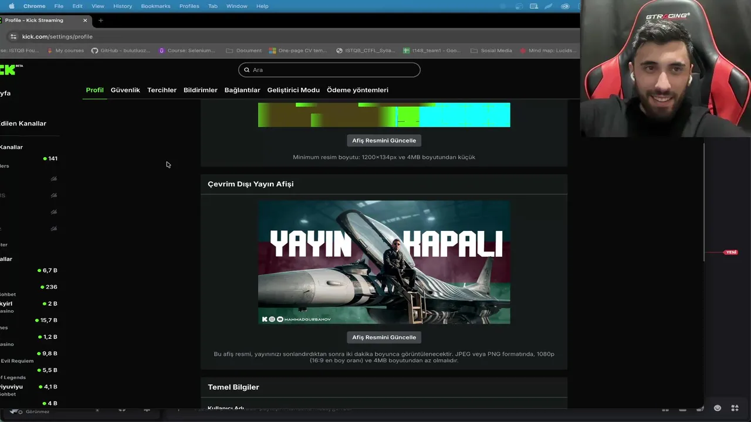This screenshot has width=751, height=422.
Task: Select the Bağlantılar tab
Action: (242, 90)
